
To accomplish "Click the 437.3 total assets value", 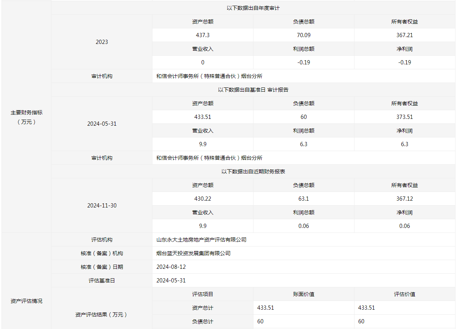I will [x=203, y=35].
